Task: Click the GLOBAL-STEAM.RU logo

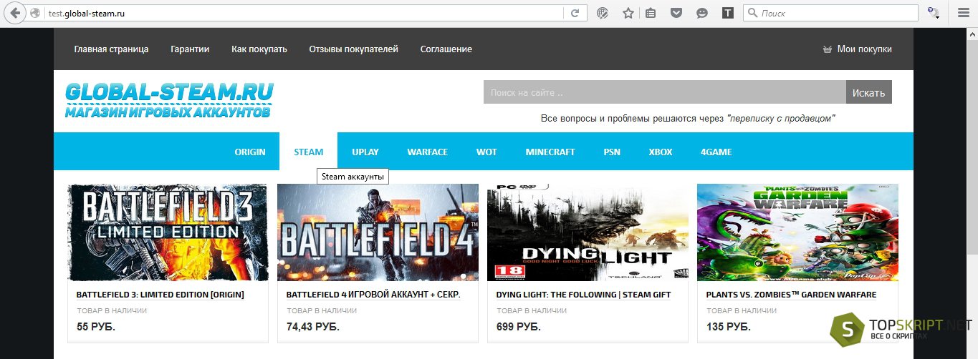Action: [x=169, y=100]
